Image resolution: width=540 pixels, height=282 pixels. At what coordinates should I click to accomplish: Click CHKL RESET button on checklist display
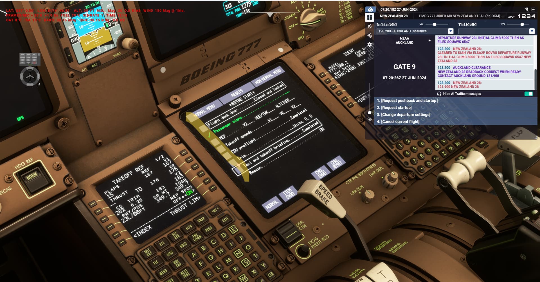(336, 163)
